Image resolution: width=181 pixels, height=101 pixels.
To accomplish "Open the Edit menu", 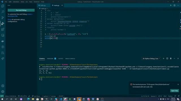I will coord(10,2).
